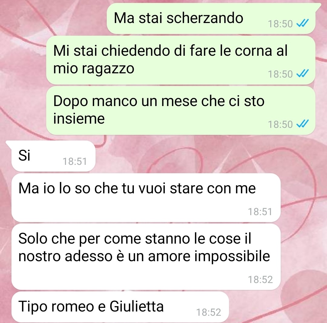
Task: Select the received 'Si' message bubble
Action: click(53, 156)
